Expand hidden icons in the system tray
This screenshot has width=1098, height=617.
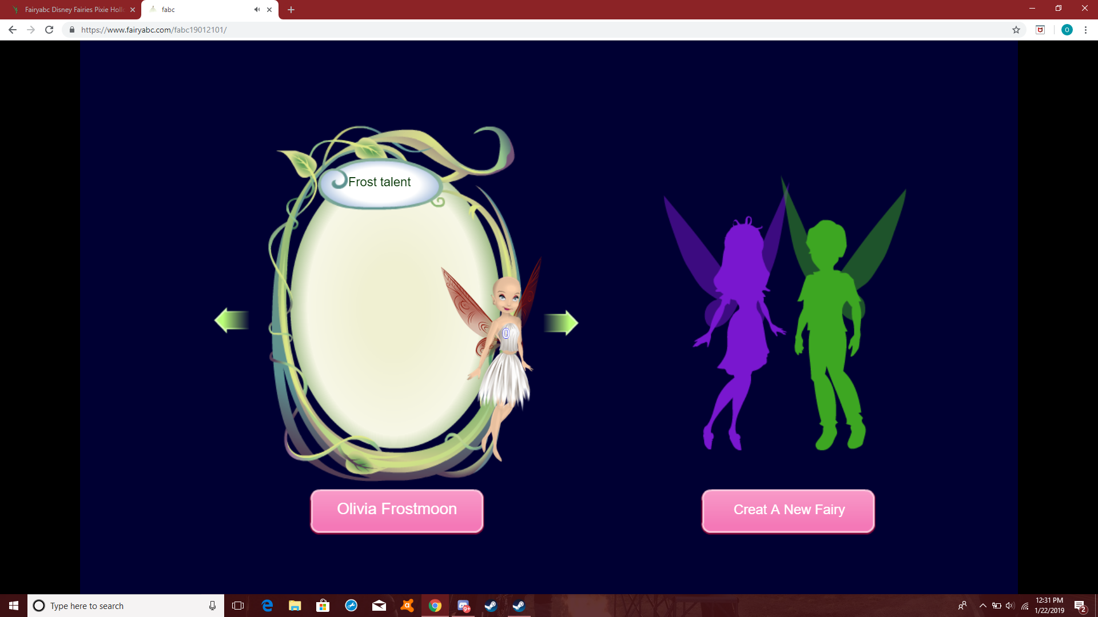coord(983,606)
